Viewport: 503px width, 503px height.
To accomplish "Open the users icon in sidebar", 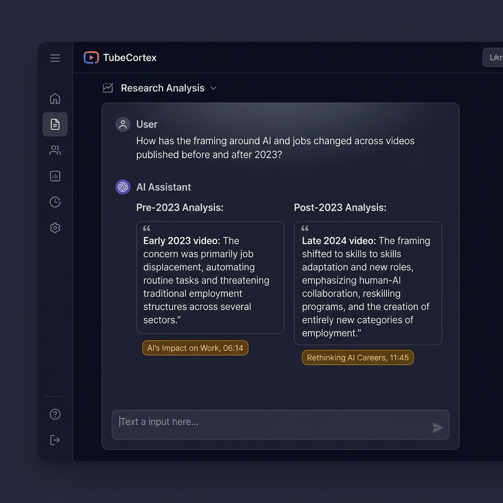I will (x=55, y=150).
